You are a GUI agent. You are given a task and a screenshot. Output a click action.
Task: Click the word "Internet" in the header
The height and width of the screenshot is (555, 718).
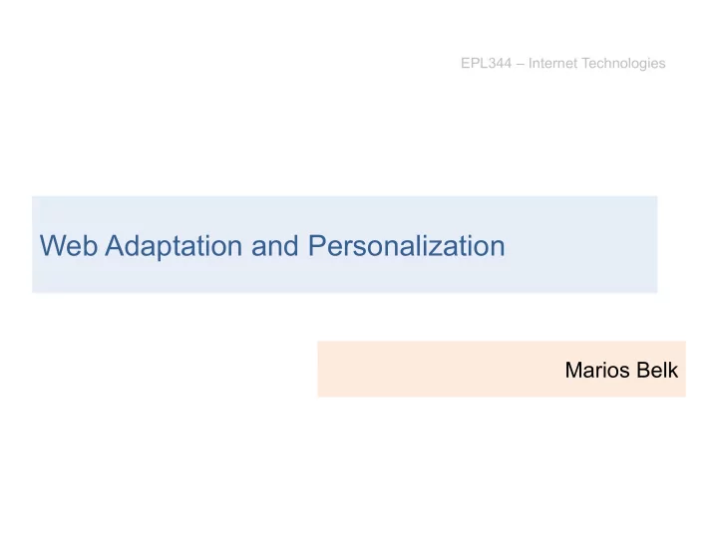[x=552, y=63]
